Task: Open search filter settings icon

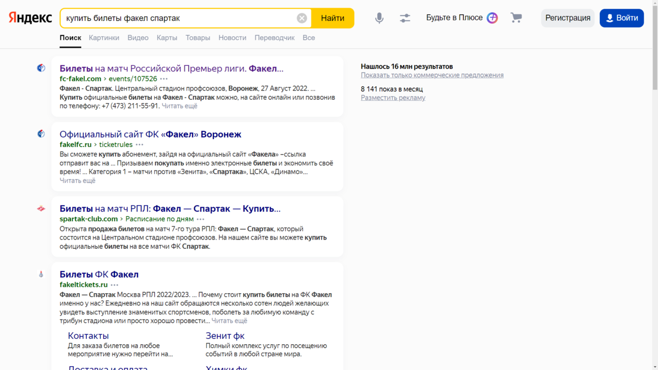Action: click(x=405, y=18)
